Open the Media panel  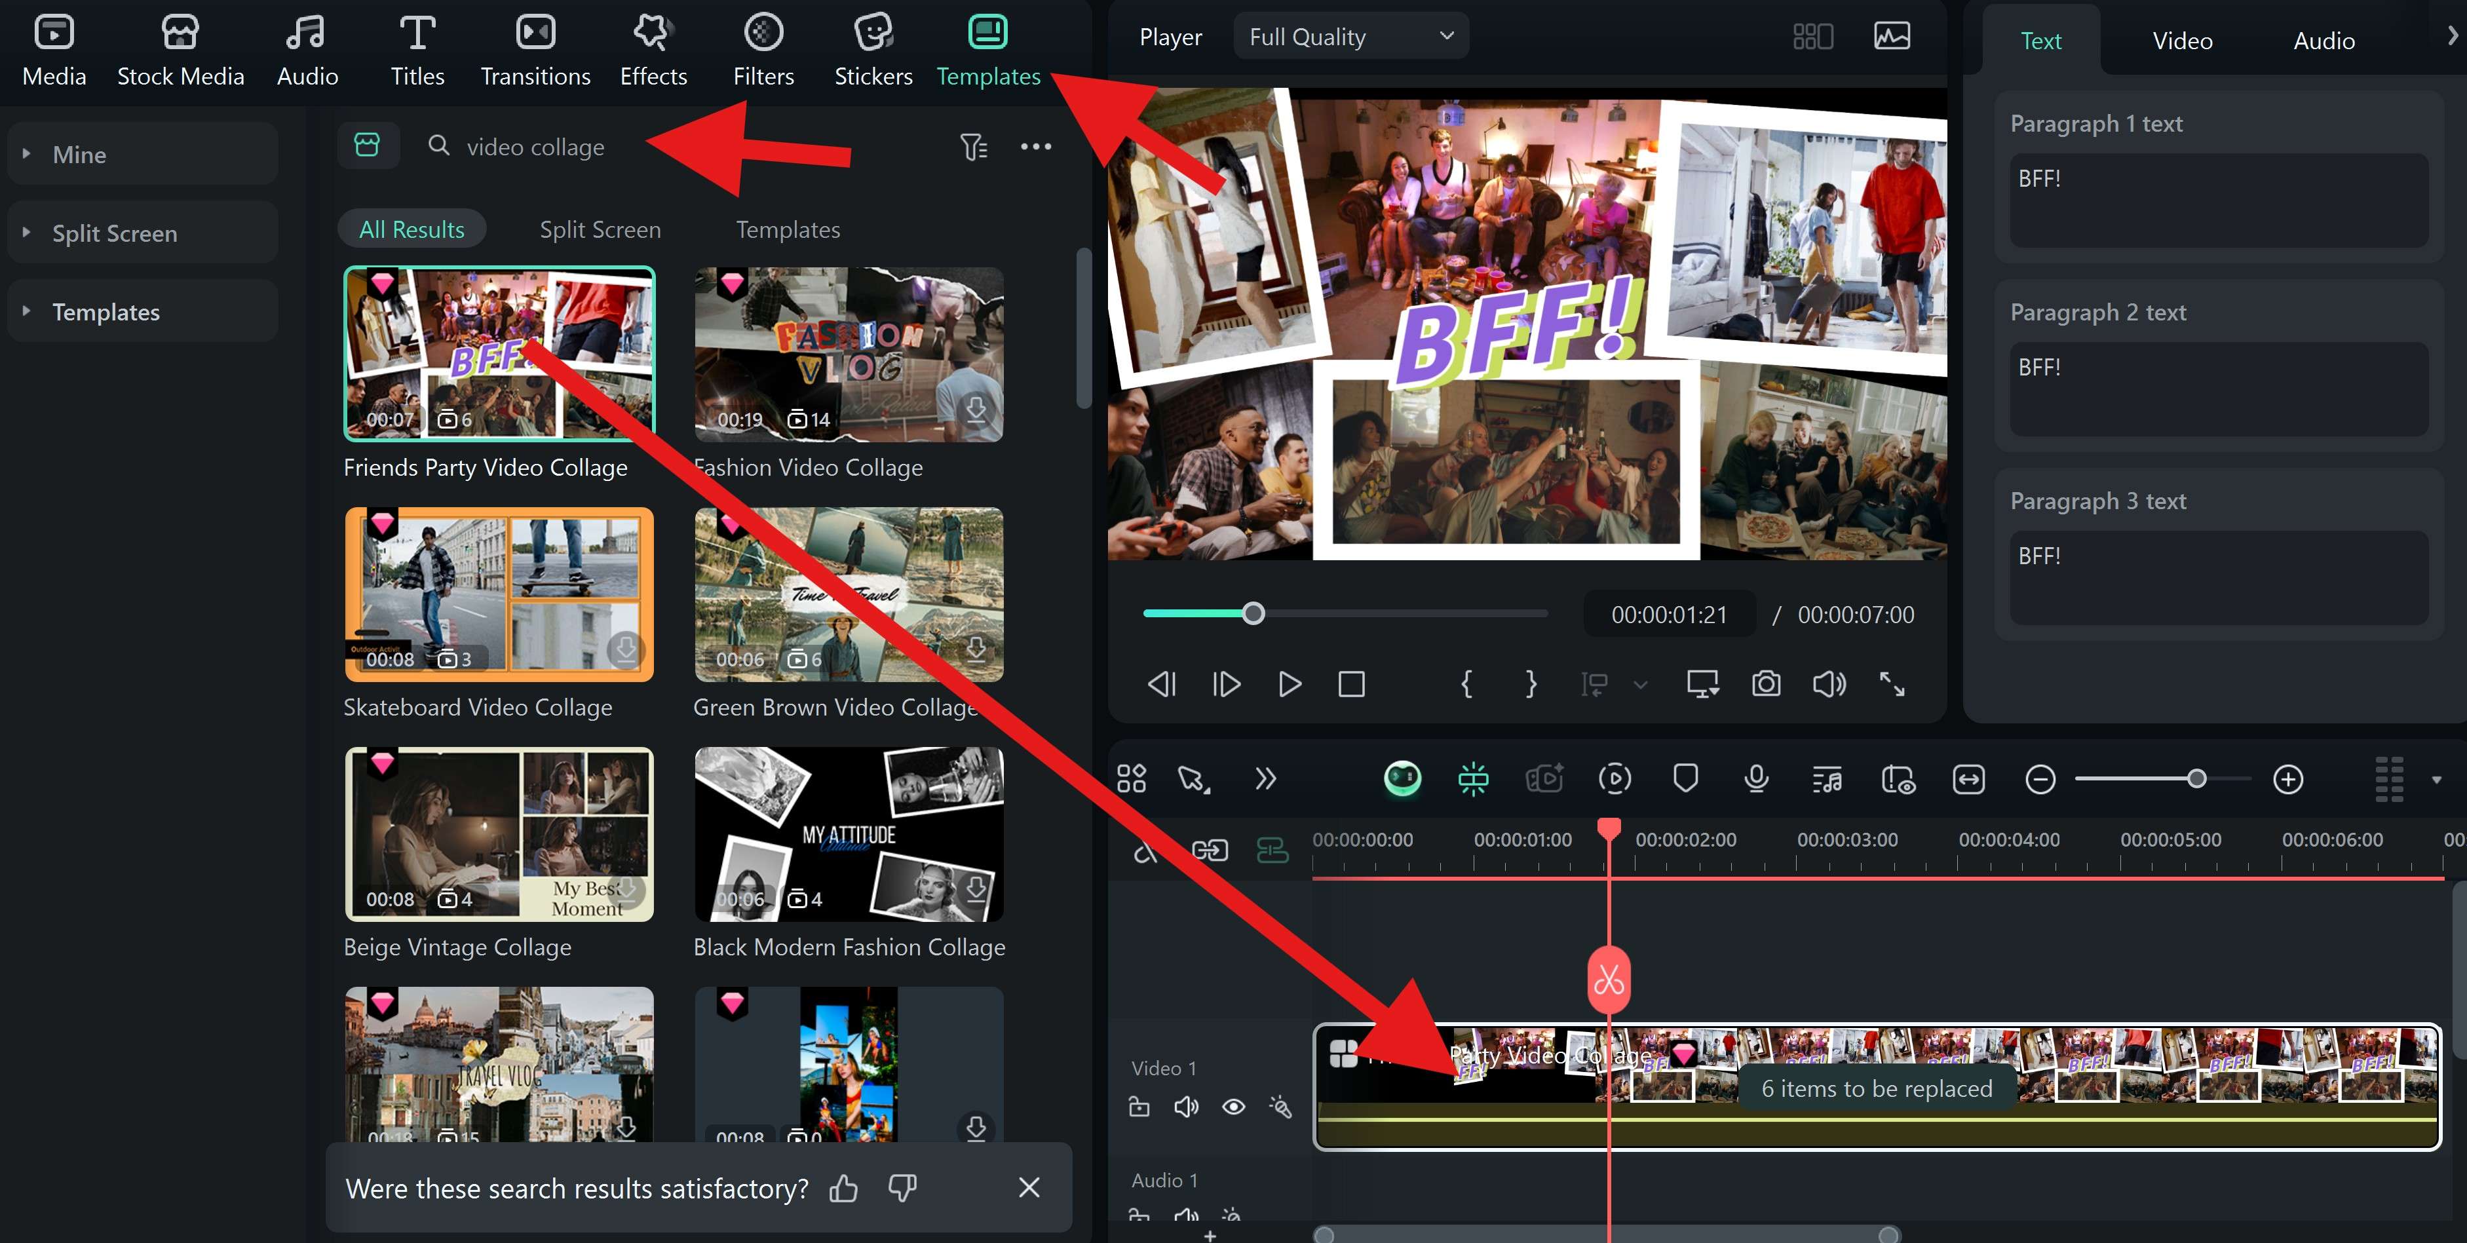point(54,50)
